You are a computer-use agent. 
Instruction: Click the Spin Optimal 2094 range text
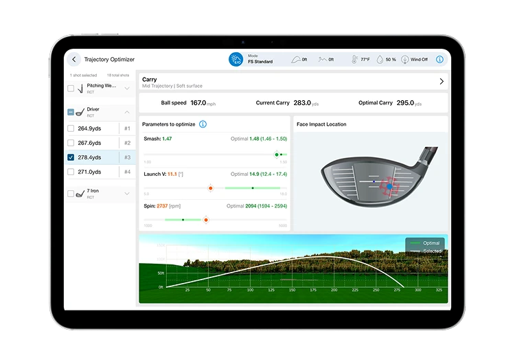click(257, 206)
